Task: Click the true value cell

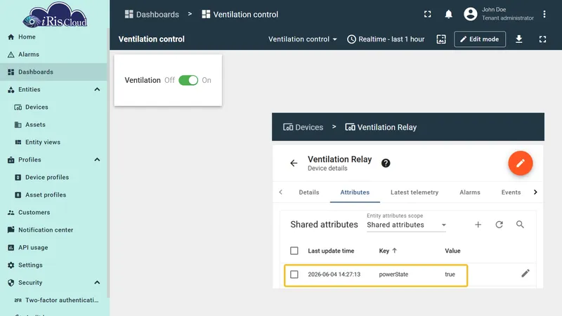Action: tap(450, 275)
